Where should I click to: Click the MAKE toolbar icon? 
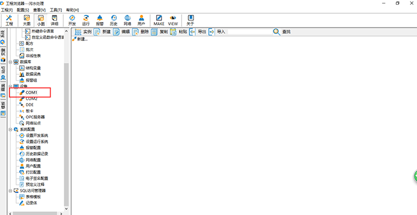159,20
